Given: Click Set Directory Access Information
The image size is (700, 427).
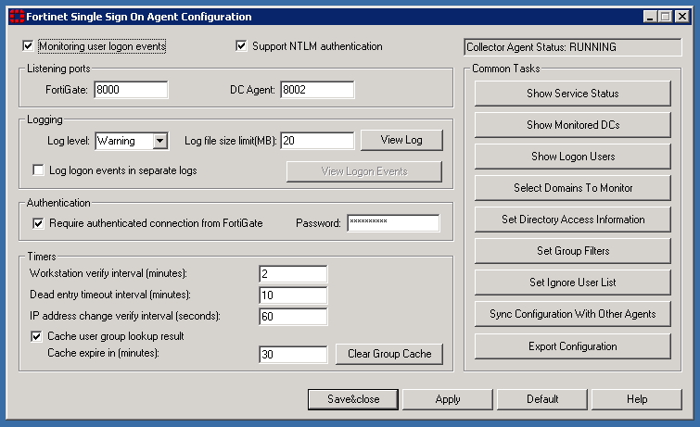Looking at the screenshot, I should (573, 220).
